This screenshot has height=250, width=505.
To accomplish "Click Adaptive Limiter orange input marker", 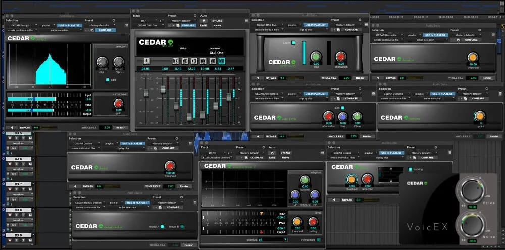I will pos(261,213).
